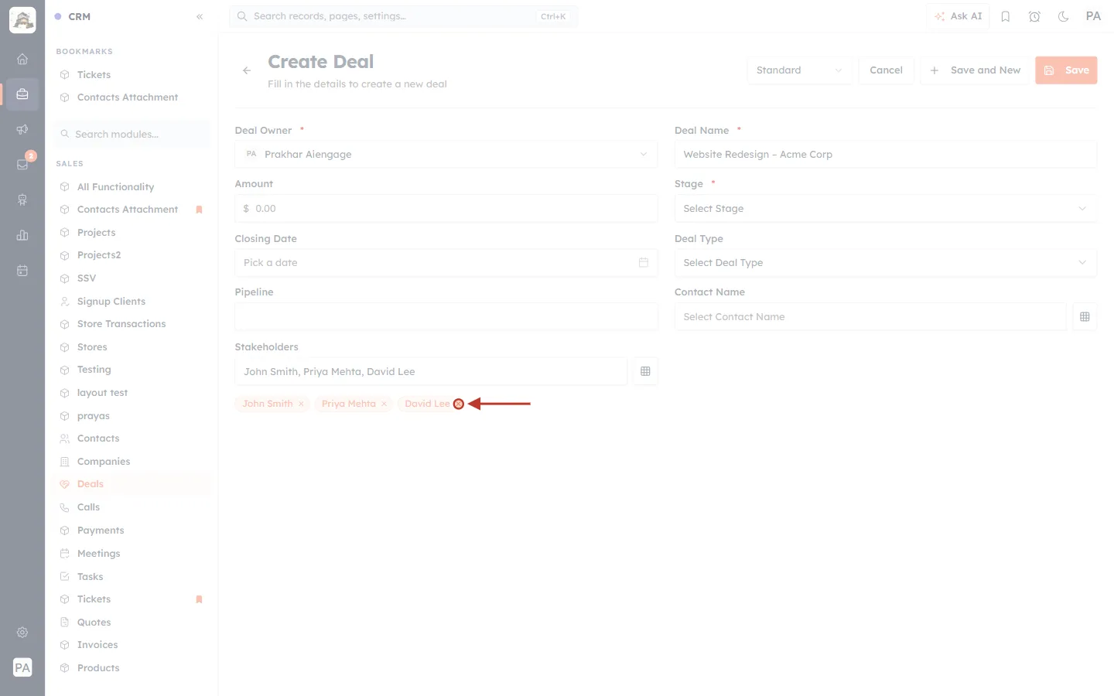Click the Amount input field
1114x696 pixels.
click(446, 208)
